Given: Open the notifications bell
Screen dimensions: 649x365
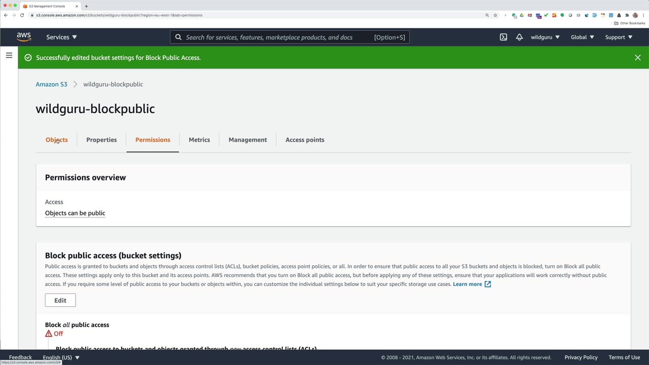Looking at the screenshot, I should [519, 37].
